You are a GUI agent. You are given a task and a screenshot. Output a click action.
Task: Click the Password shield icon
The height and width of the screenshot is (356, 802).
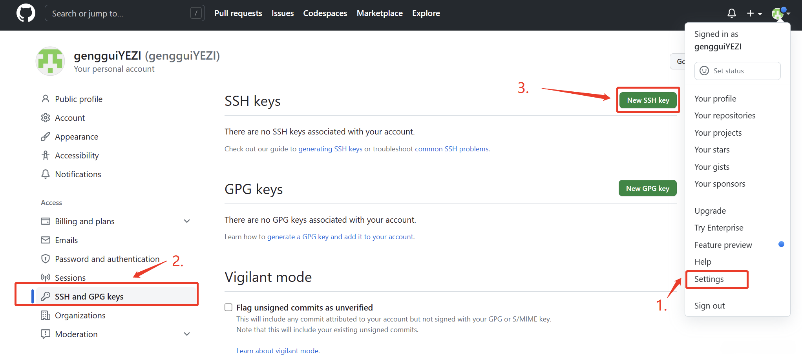46,259
